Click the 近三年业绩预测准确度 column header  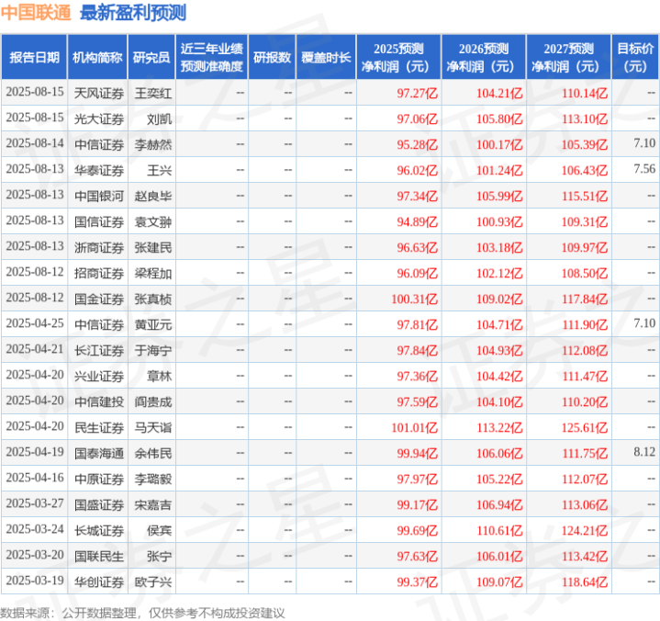coord(212,57)
